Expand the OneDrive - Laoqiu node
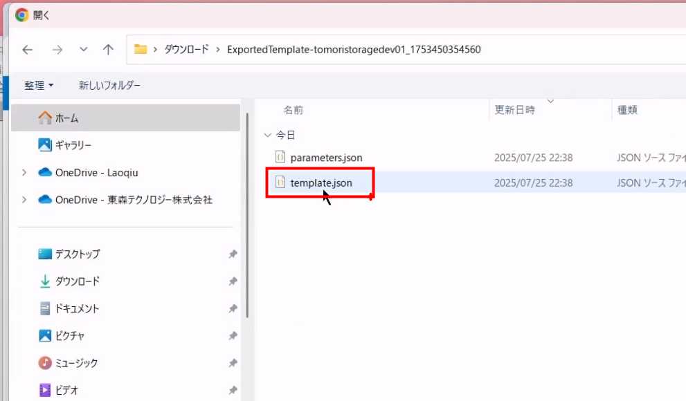This screenshot has width=686, height=401. pos(25,173)
